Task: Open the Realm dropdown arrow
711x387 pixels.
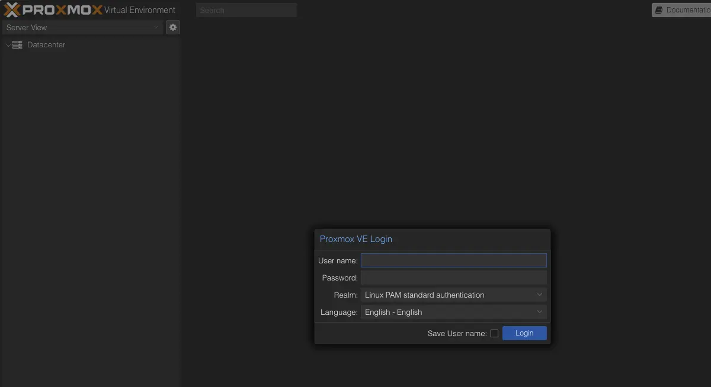Action: coord(539,295)
